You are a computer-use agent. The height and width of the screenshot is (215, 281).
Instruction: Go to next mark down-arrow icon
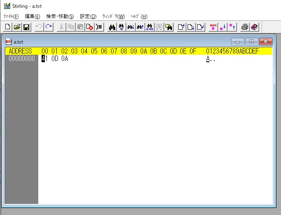[223, 27]
